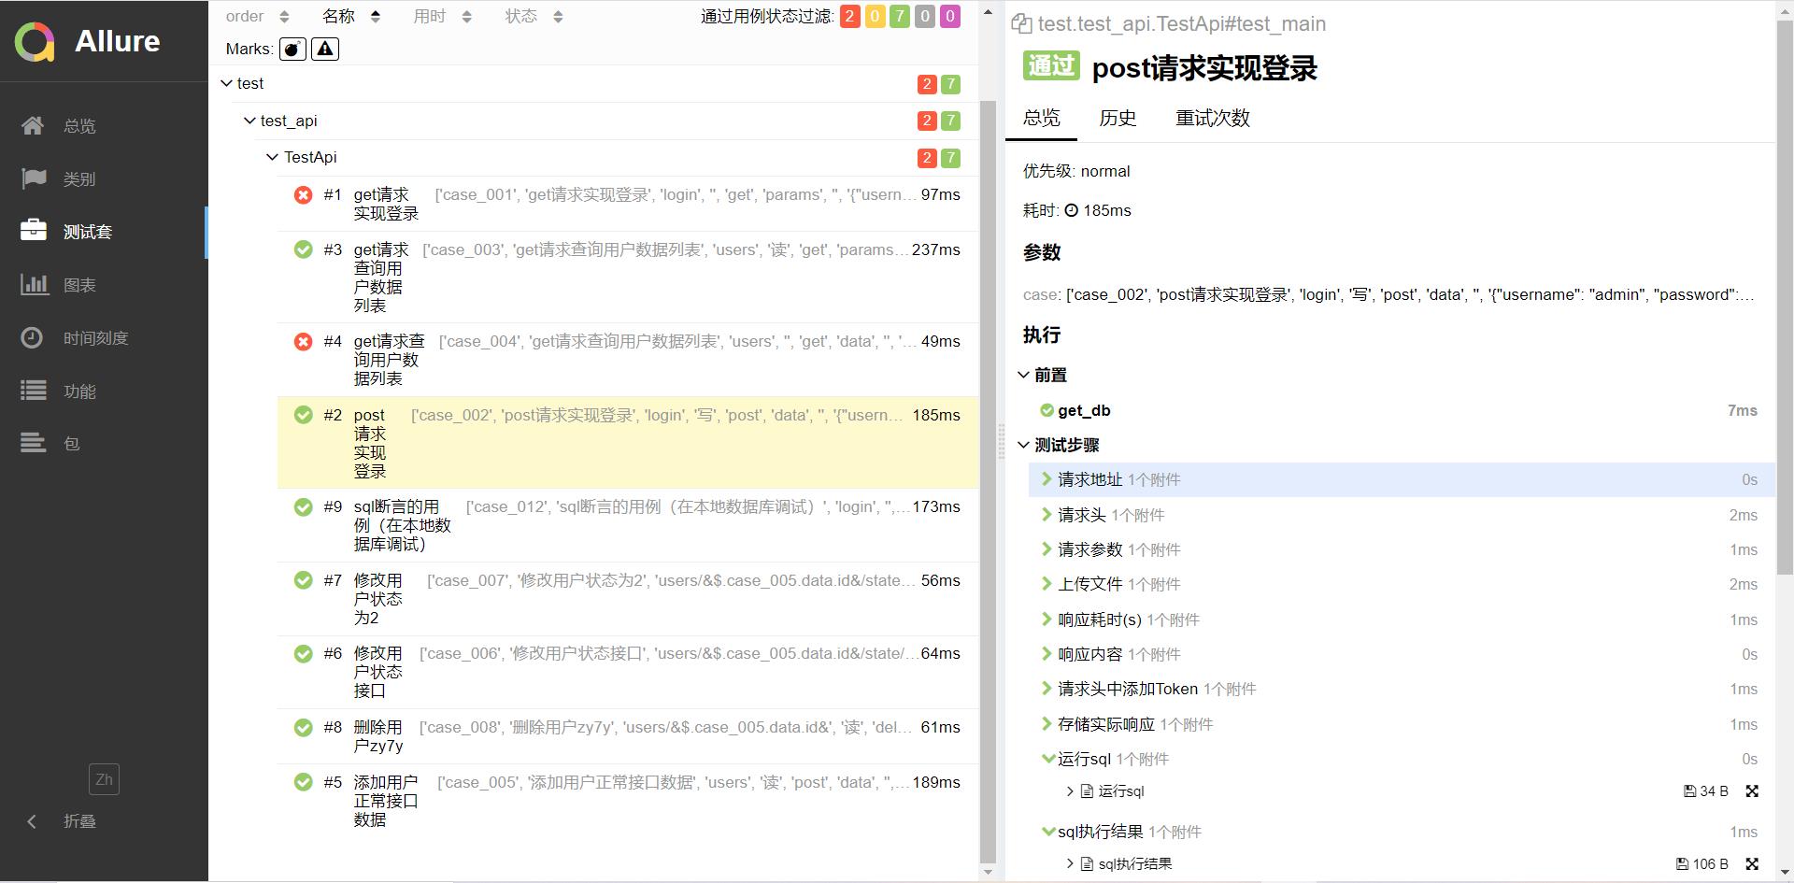Screen dimensions: 1794x883
Task: Toggle the new-failed warning mark filter
Action: (325, 50)
